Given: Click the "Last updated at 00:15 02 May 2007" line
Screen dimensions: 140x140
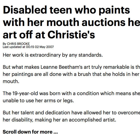Looking at the screenshot, I should point(28,47).
